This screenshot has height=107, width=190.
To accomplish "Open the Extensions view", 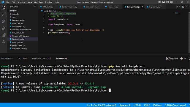I will point(4,35).
